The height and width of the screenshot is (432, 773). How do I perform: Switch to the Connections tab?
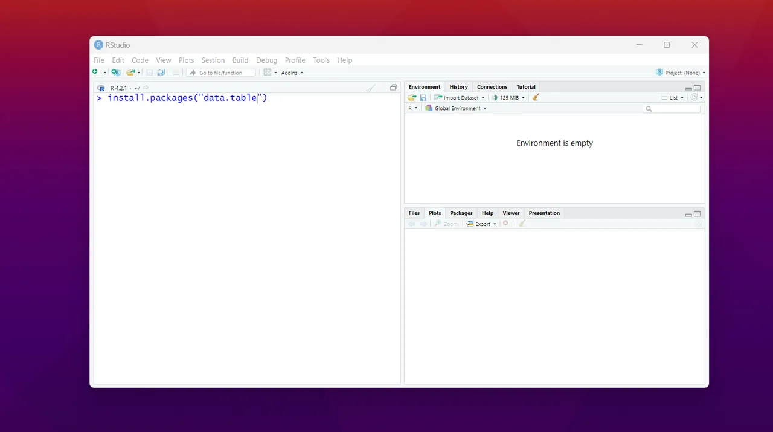click(x=492, y=87)
